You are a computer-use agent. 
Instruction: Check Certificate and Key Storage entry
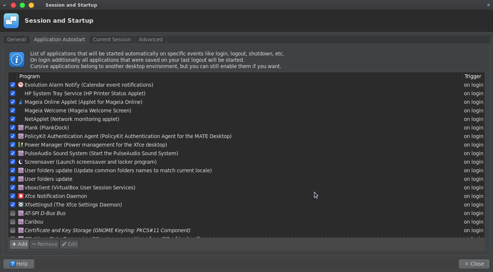coord(13,230)
